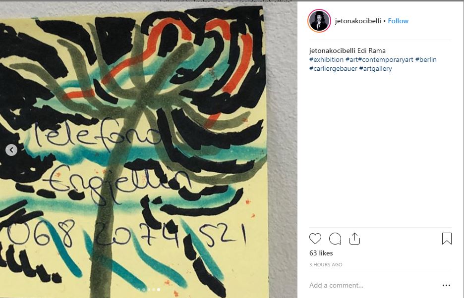View the list of 63 likes
Viewport: 464px width, 298px height.
click(321, 253)
